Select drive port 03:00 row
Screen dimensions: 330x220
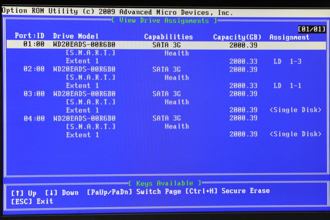140,94
